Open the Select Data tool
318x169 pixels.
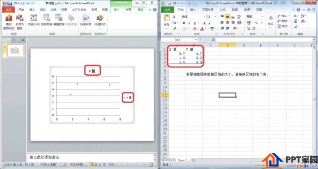[x=47, y=20]
